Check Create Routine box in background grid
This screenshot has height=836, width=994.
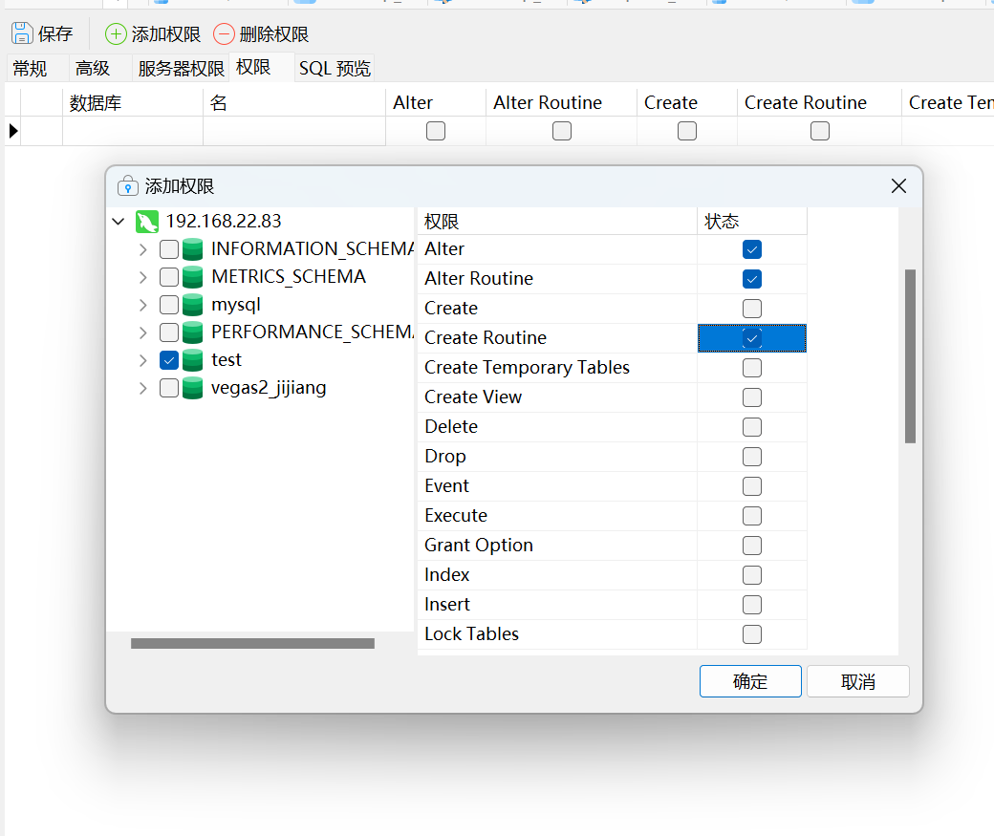coord(820,131)
